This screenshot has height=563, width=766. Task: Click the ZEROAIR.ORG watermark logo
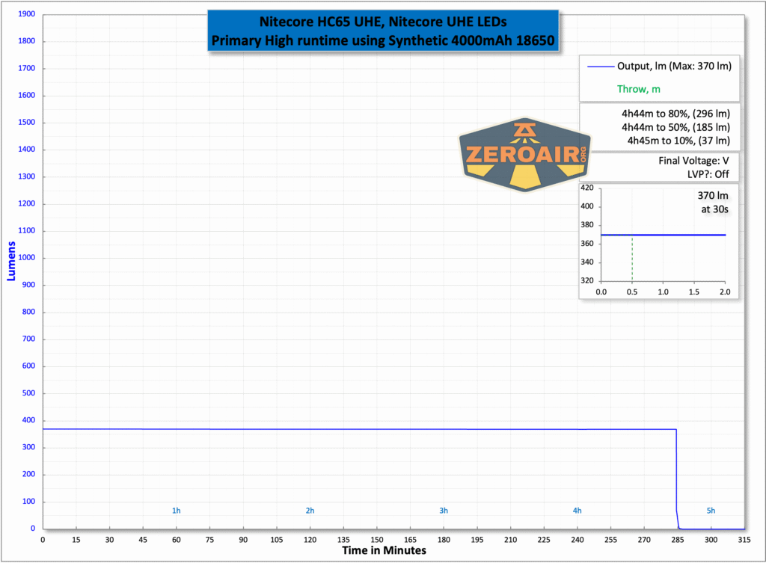pos(524,155)
